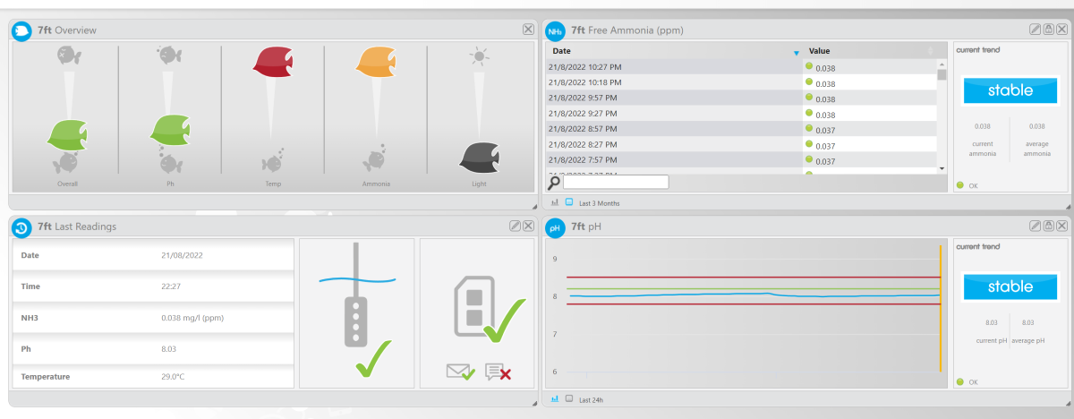Lock the Free Ammonia panel
This screenshot has height=419, width=1074.
1048,30
